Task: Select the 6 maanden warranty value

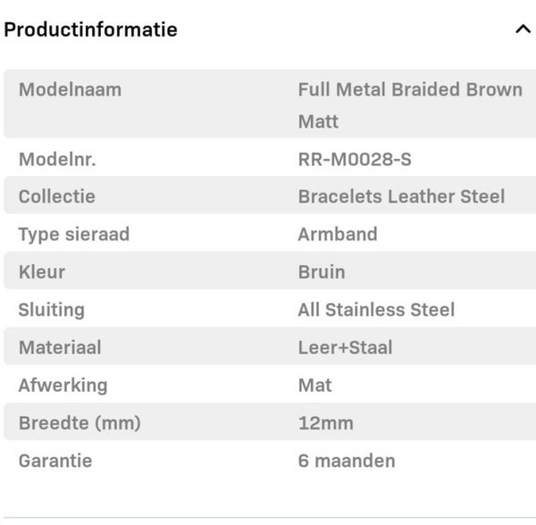Action: pyautogui.click(x=347, y=461)
